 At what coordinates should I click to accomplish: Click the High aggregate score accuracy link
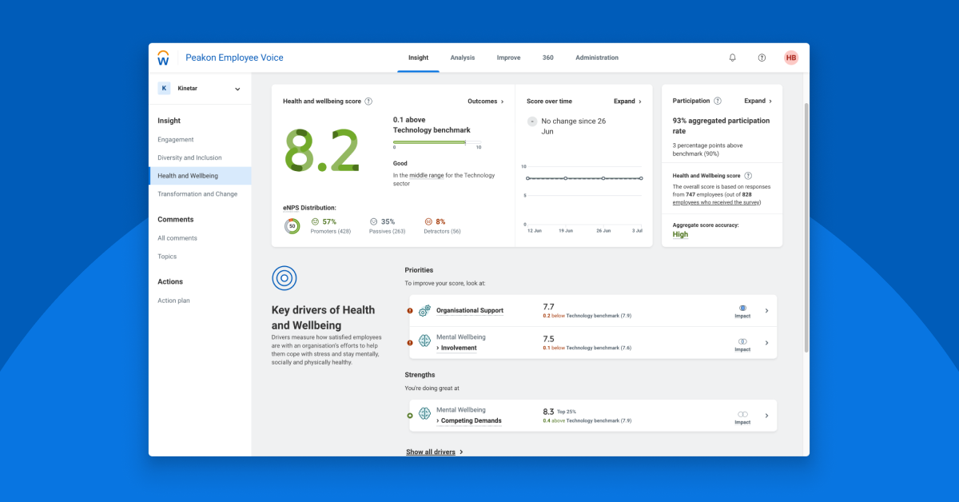click(x=679, y=234)
